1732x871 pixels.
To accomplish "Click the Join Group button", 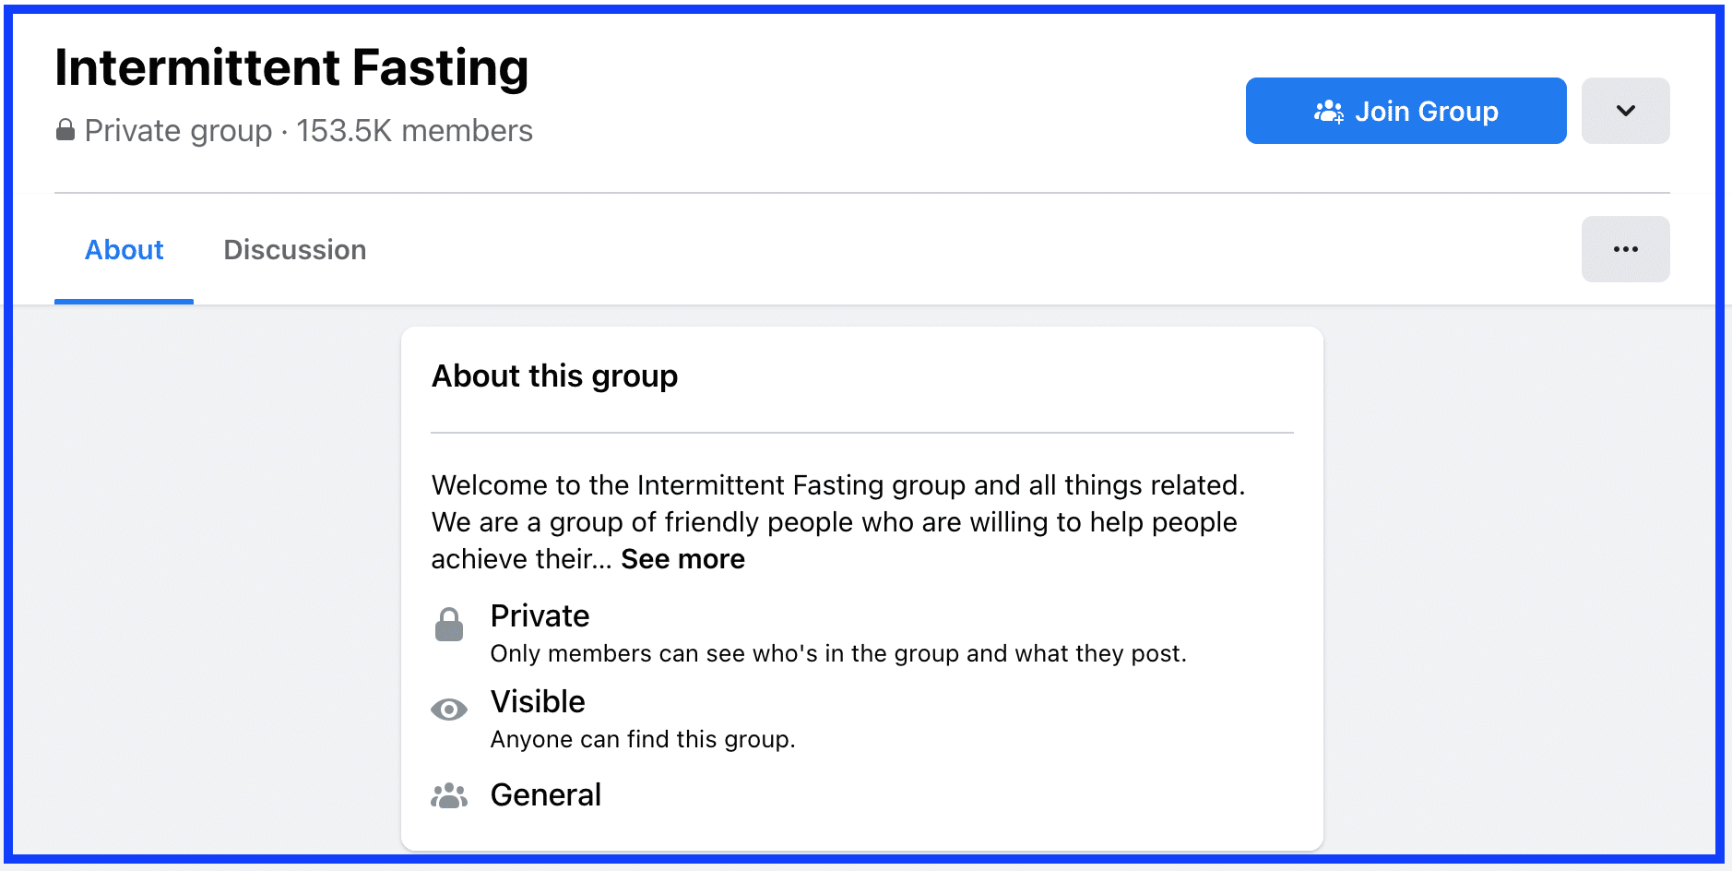I will point(1406,111).
